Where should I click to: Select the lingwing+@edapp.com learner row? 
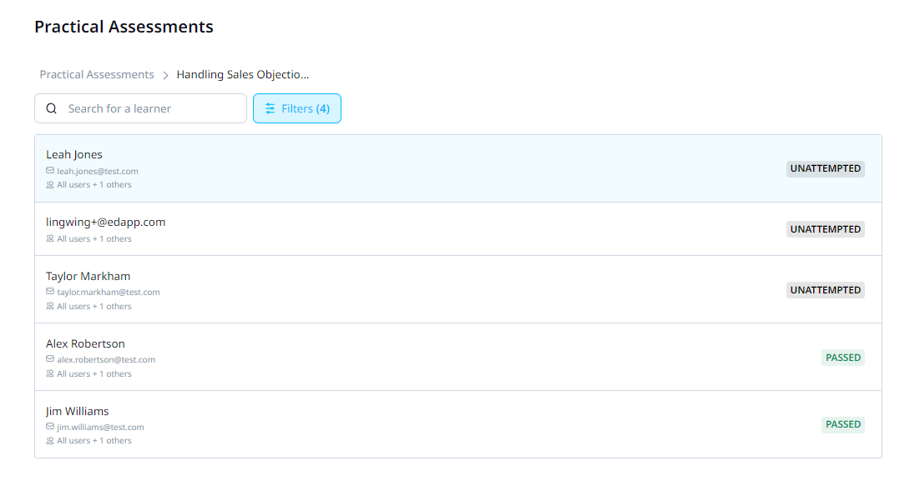[x=105, y=222]
